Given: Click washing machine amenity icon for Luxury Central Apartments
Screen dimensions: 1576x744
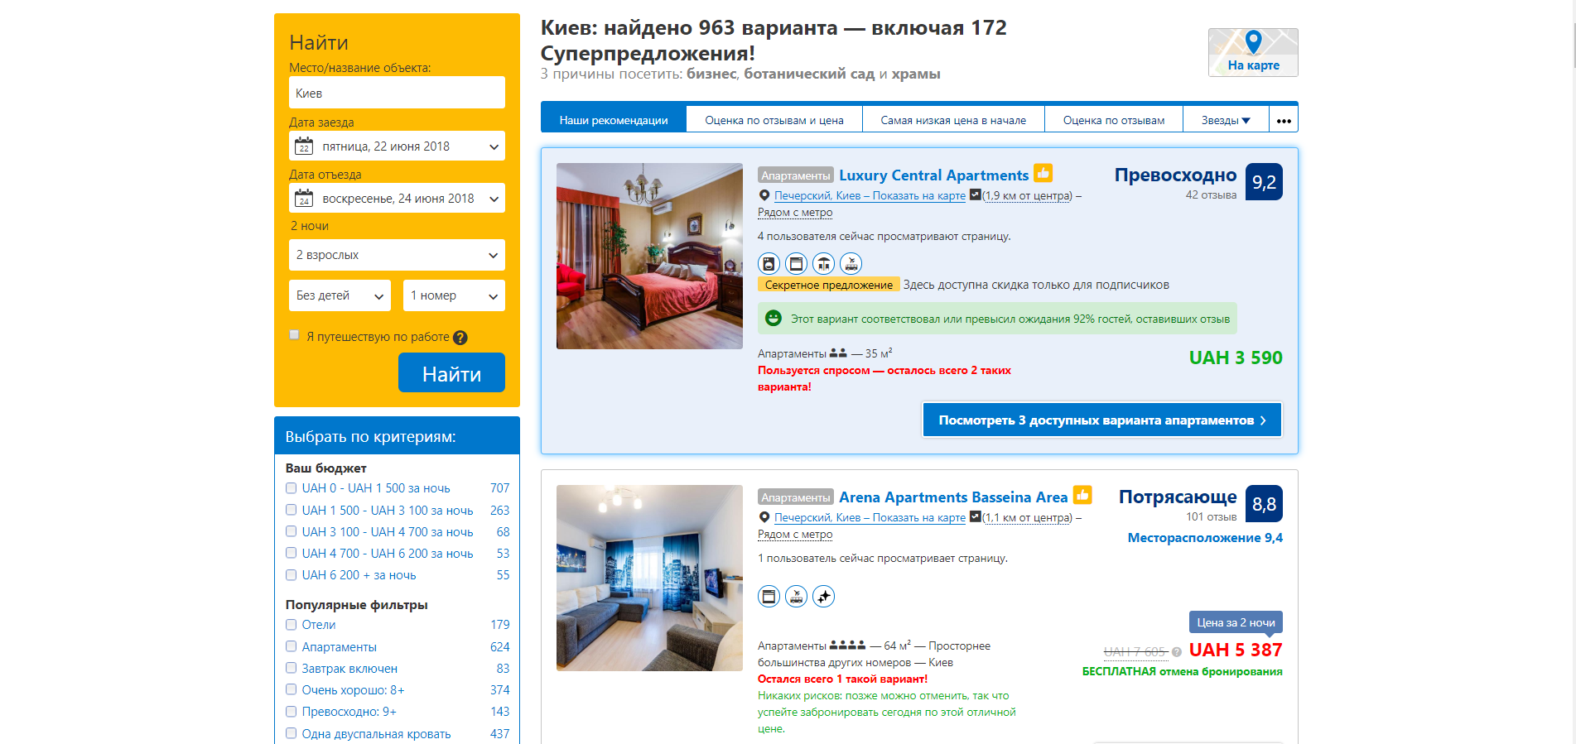Looking at the screenshot, I should (x=769, y=264).
